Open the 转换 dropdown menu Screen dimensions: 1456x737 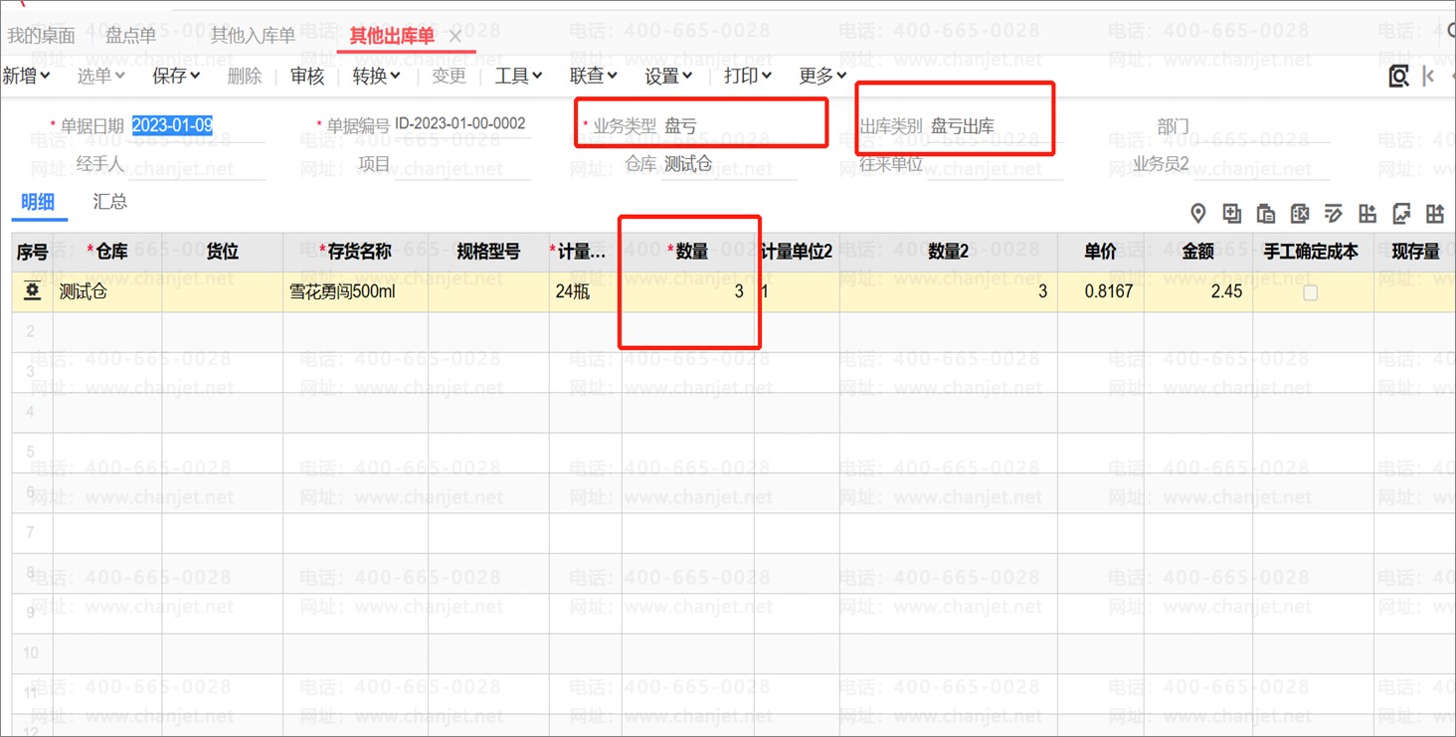pyautogui.click(x=377, y=76)
